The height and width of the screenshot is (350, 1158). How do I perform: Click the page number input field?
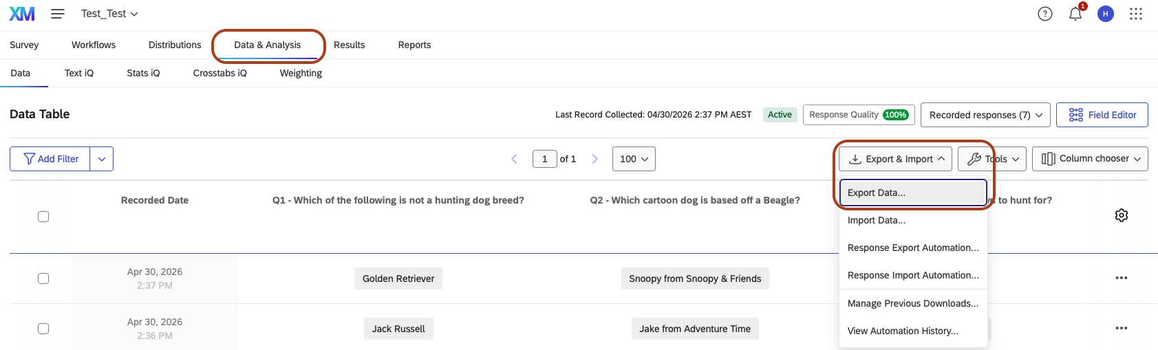544,159
